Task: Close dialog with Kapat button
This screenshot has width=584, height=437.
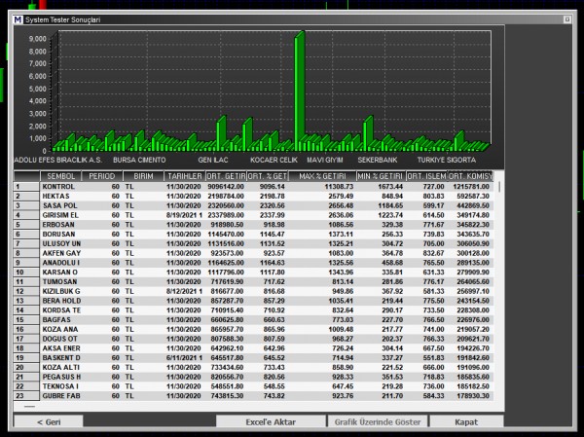Action: point(466,421)
